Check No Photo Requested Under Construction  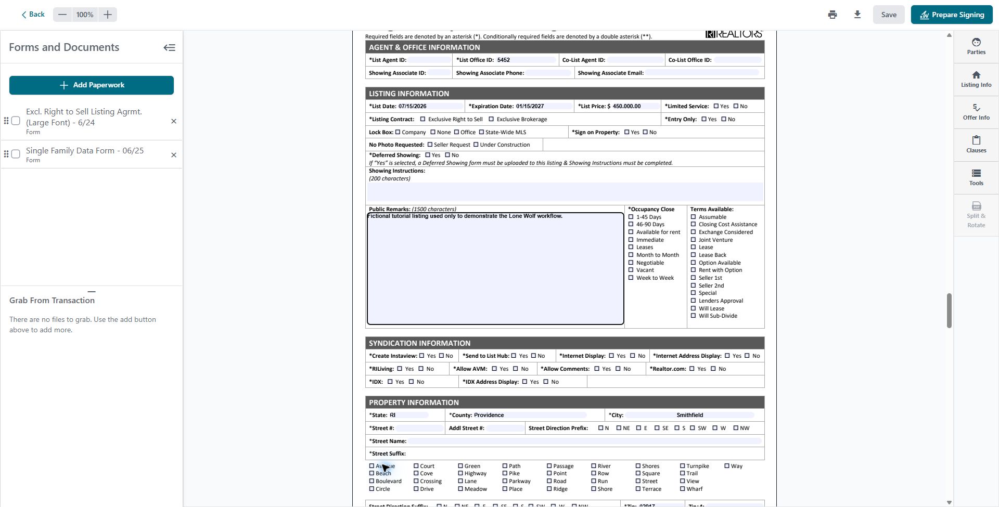pyautogui.click(x=476, y=145)
